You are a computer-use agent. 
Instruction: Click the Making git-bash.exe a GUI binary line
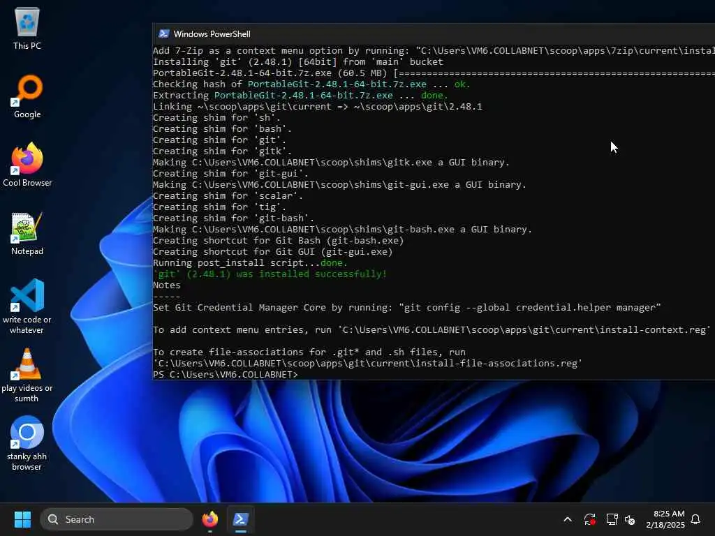pyautogui.click(x=342, y=229)
